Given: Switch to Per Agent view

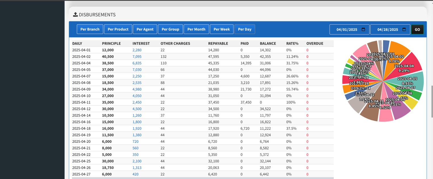Looking at the screenshot, I should (x=145, y=29).
